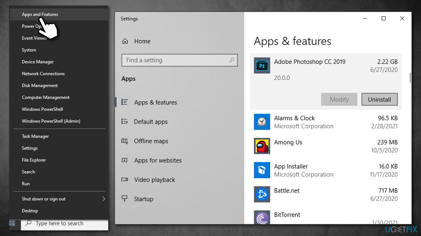The width and height of the screenshot is (421, 236).
Task: Click the Alarms & Clock app icon
Action: pos(262,122)
